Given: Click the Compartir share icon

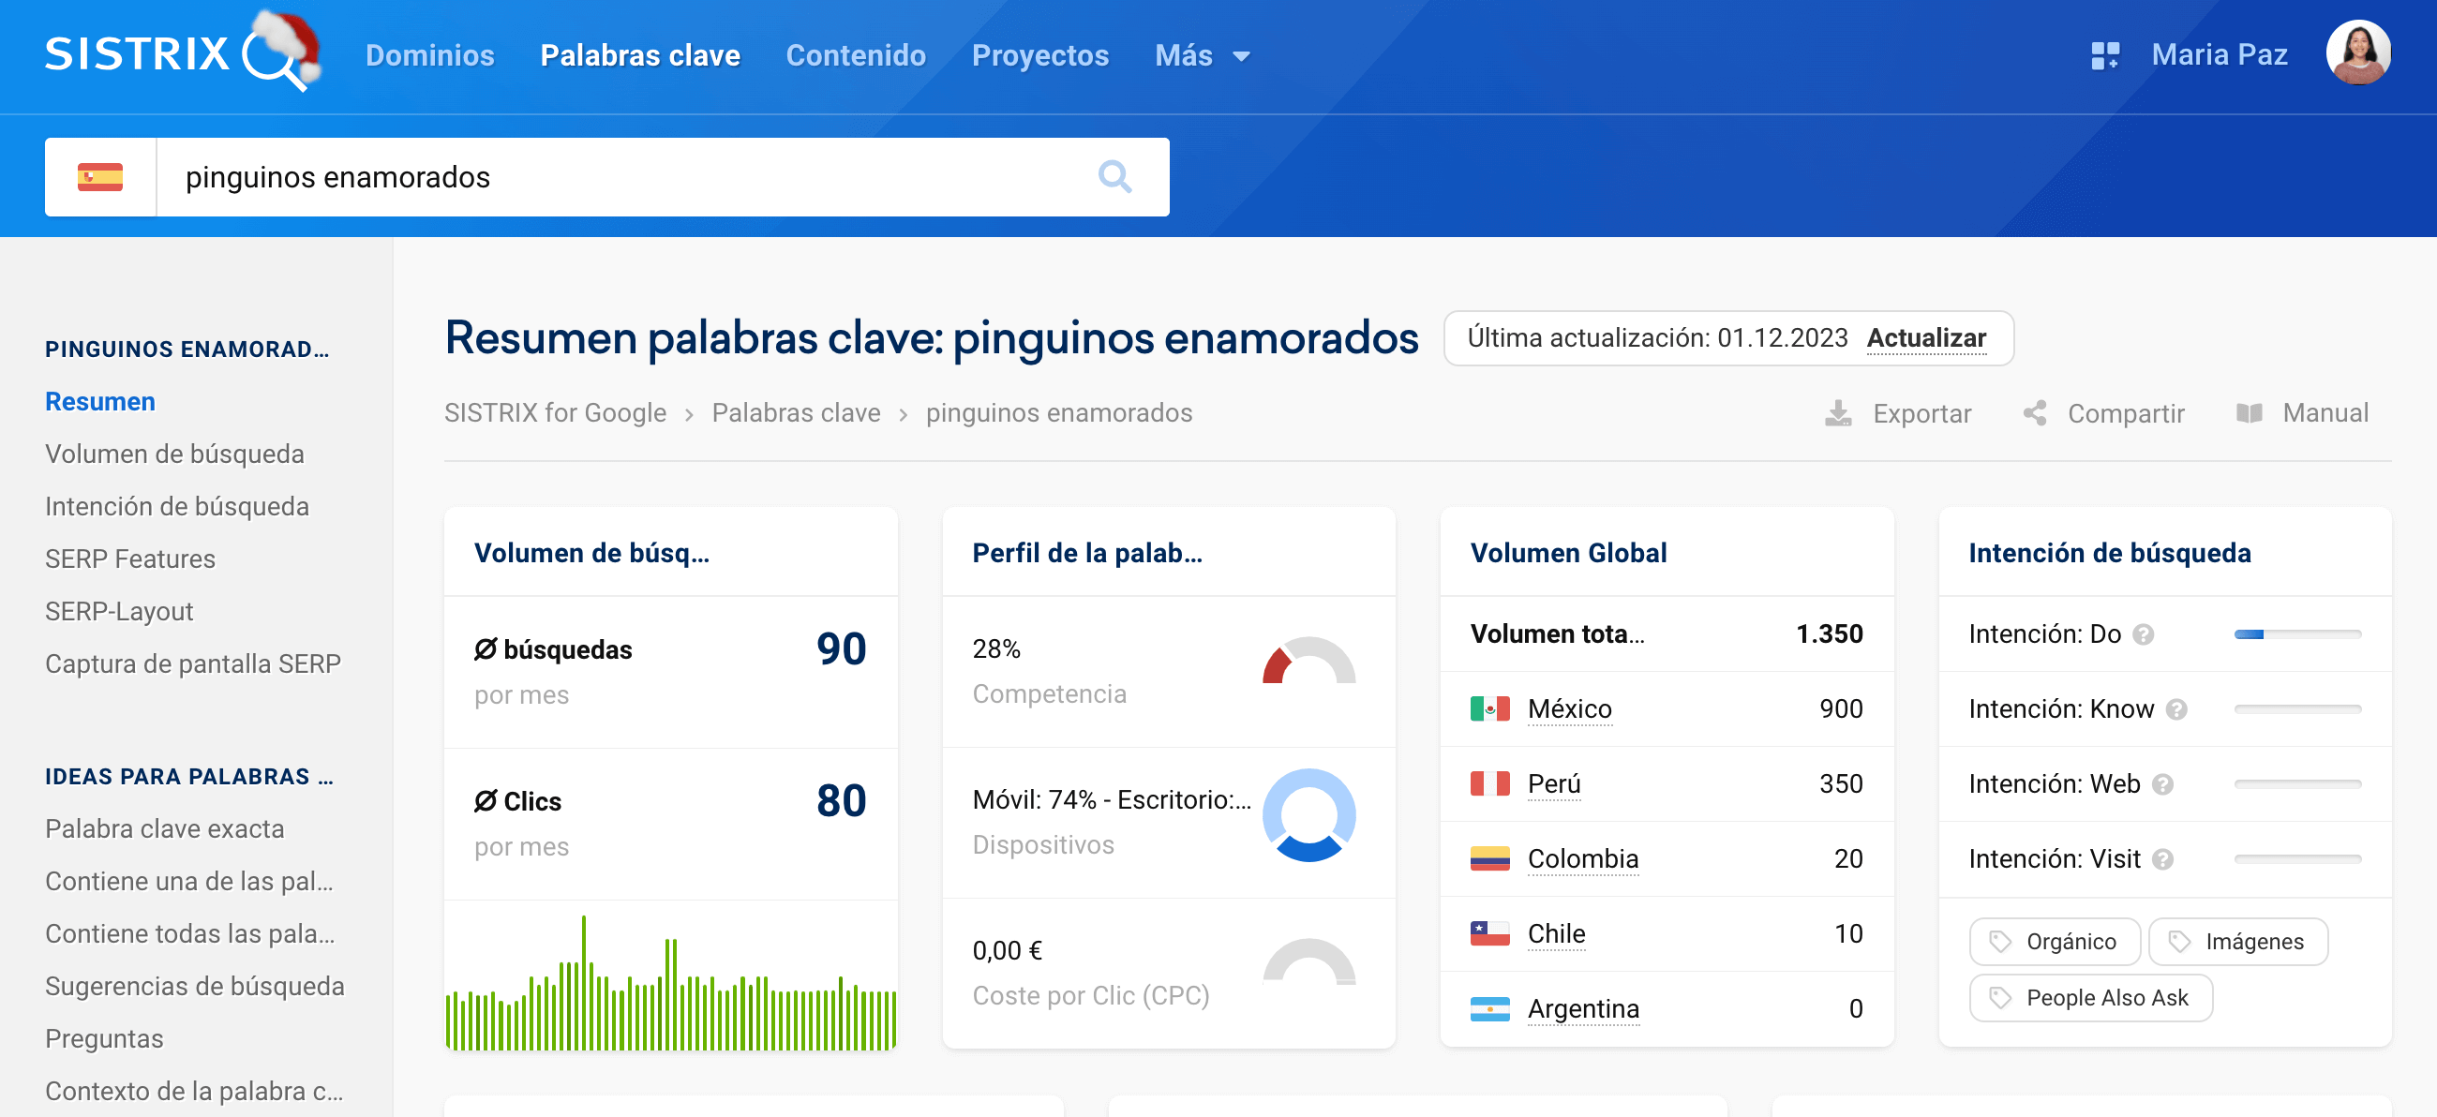Looking at the screenshot, I should tap(2034, 413).
